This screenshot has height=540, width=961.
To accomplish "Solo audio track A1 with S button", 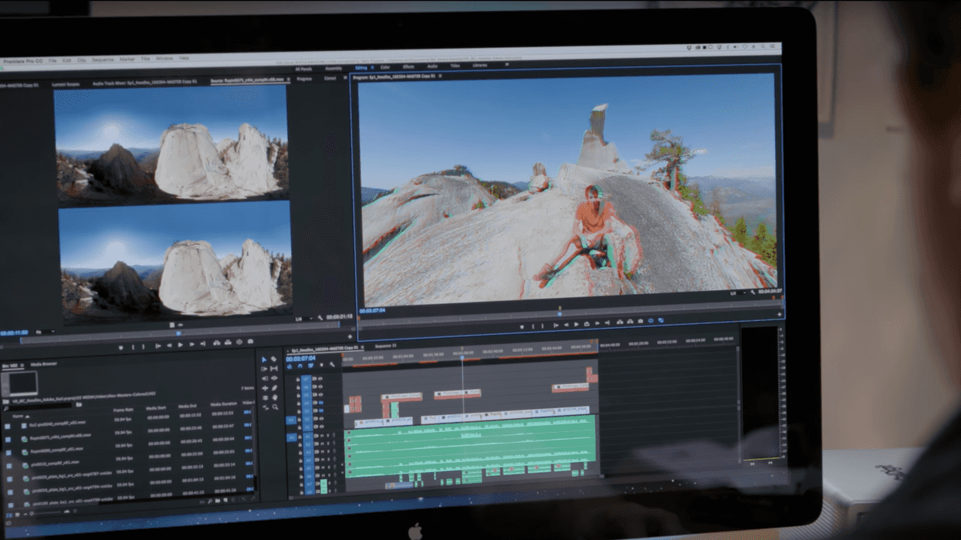I will tap(328, 436).
